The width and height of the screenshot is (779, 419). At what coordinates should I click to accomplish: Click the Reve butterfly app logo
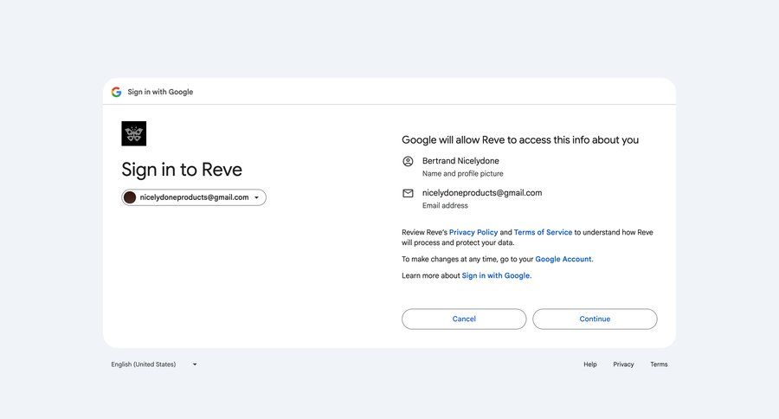tap(133, 133)
